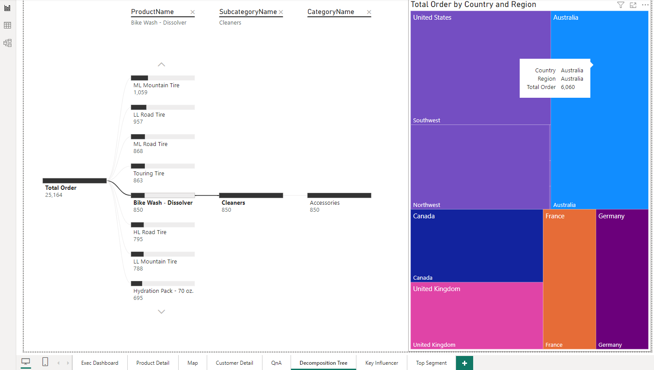Open treemap More options ellipsis

coord(645,5)
